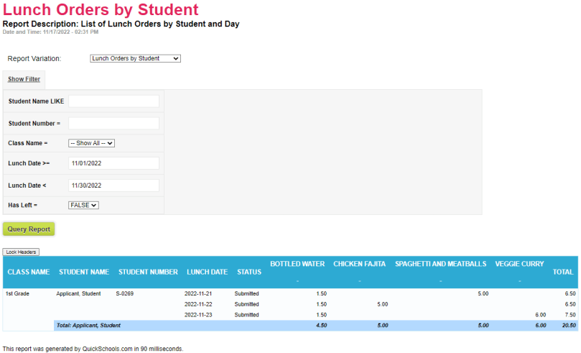The height and width of the screenshot is (353, 581).
Task: Open the Has Left dropdown
Action: click(x=83, y=205)
